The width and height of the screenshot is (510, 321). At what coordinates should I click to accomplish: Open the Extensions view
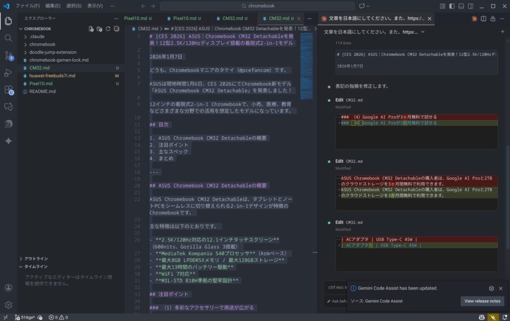click(8, 90)
